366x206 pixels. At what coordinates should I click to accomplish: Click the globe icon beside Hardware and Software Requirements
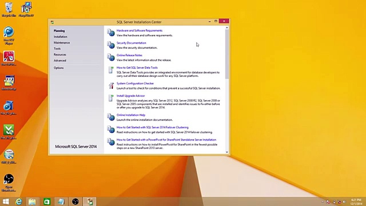coord(111,33)
